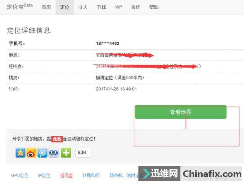Open the 合作 nav item

[136, 7]
